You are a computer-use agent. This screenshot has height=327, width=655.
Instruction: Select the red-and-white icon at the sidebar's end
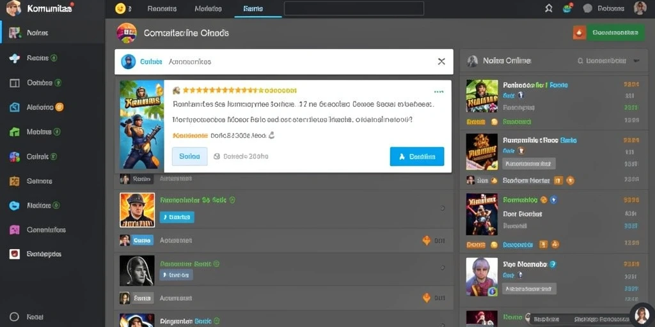(14, 254)
